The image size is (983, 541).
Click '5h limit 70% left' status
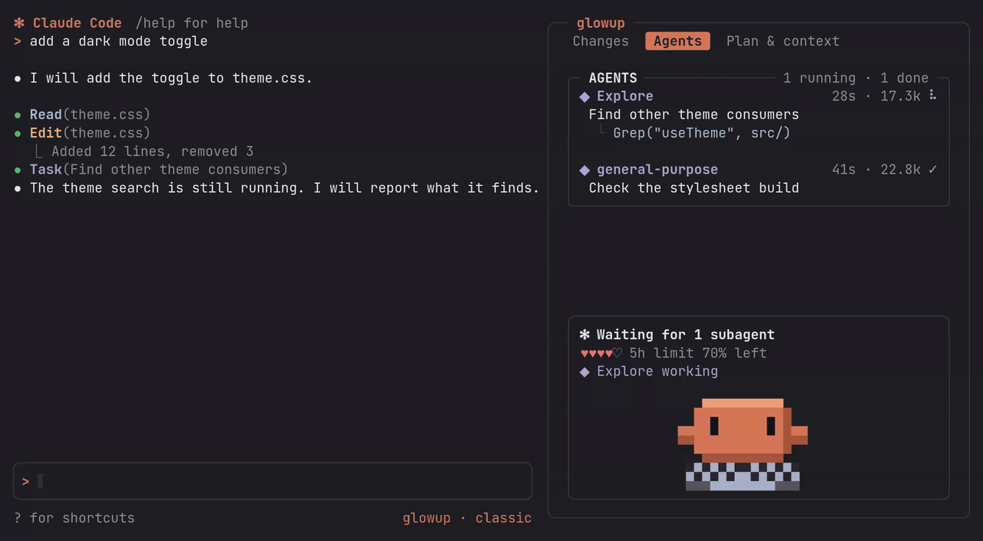(697, 353)
